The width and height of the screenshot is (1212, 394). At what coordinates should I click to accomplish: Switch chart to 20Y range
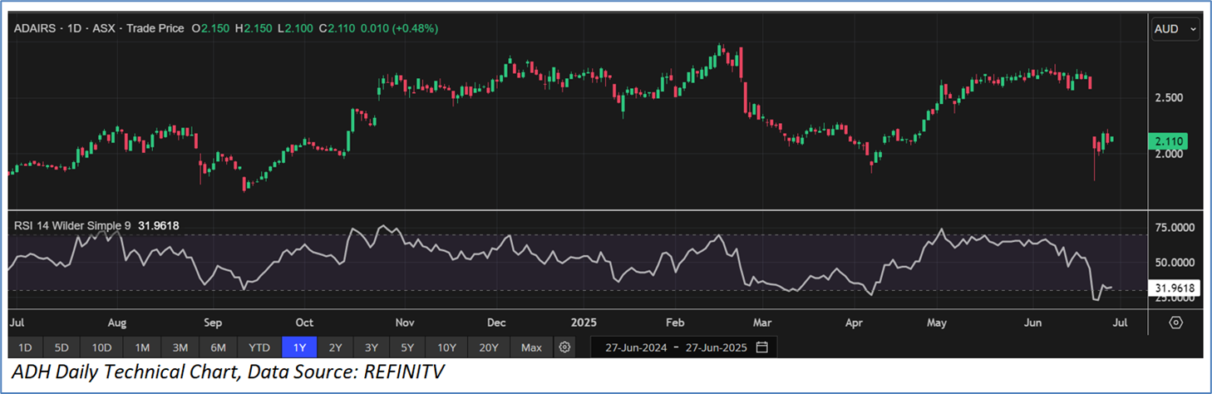(x=488, y=347)
